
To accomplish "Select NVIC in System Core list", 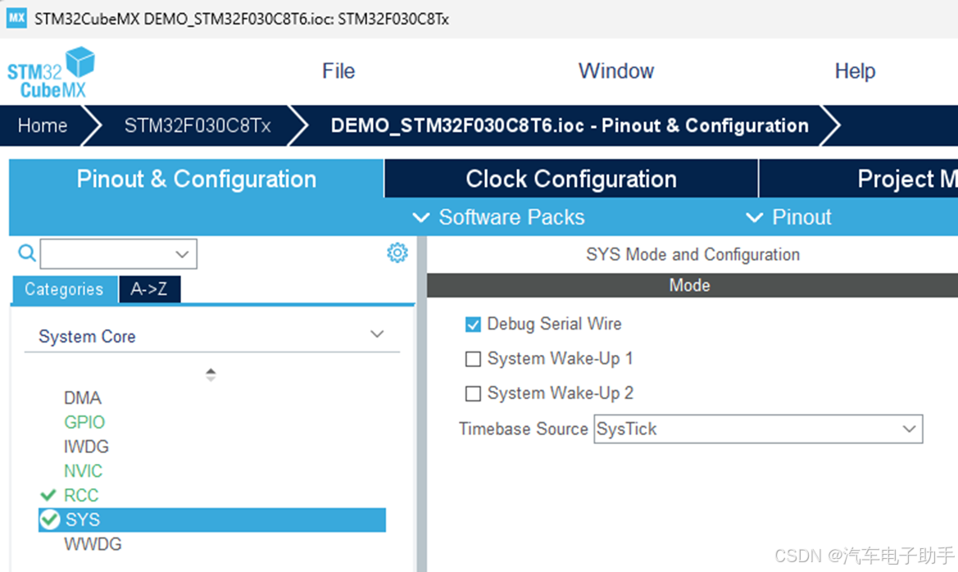I will click(83, 471).
